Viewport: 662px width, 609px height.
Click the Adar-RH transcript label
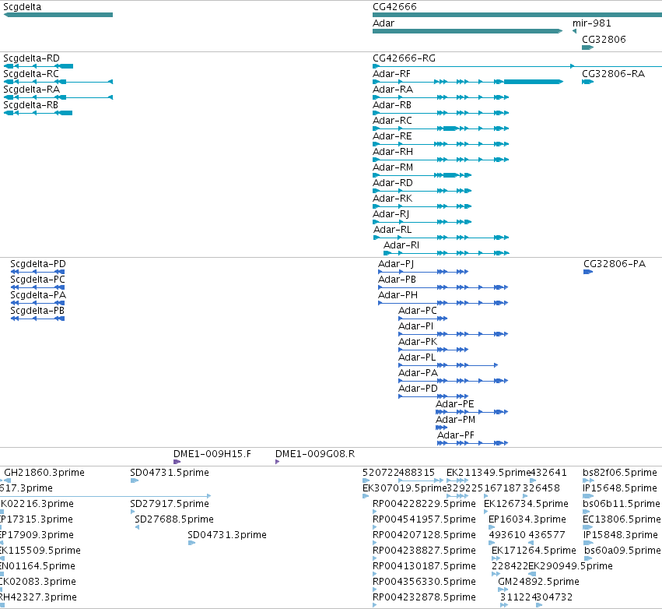[393, 152]
